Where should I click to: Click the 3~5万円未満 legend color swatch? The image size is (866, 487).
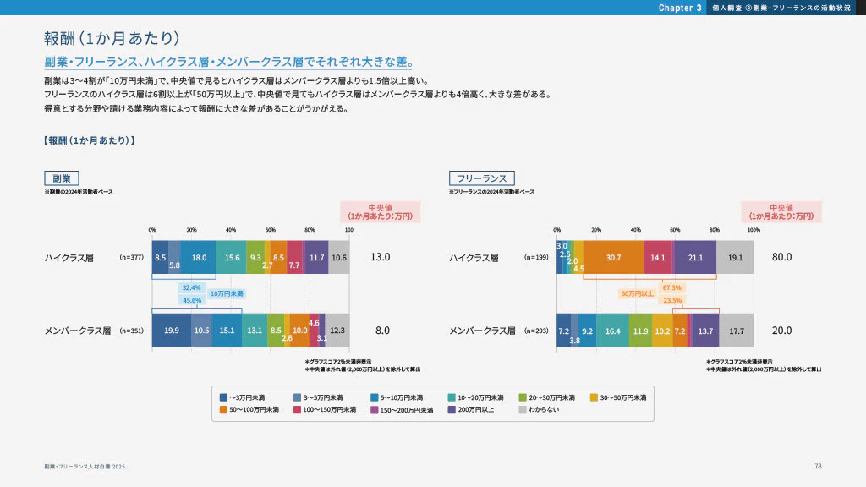297,397
